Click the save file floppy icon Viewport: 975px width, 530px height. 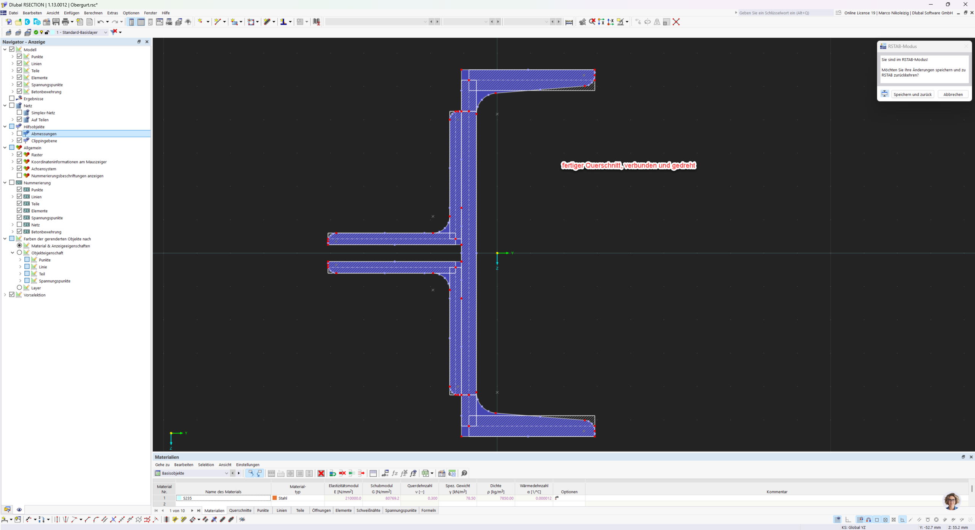pos(56,22)
